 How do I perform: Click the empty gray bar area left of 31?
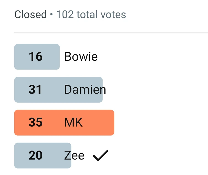coord(21,90)
